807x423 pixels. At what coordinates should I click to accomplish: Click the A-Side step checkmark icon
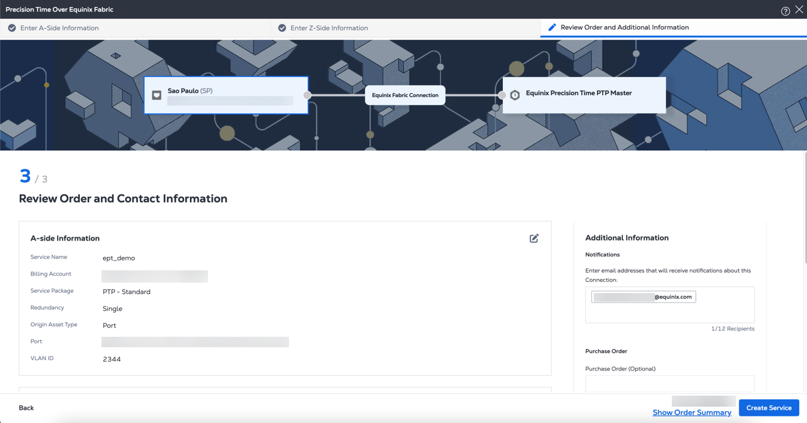pyautogui.click(x=12, y=28)
